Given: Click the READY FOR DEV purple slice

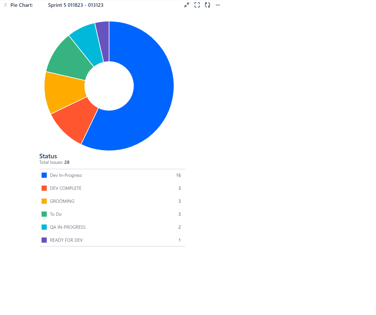Looking at the screenshot, I should click(x=104, y=41).
